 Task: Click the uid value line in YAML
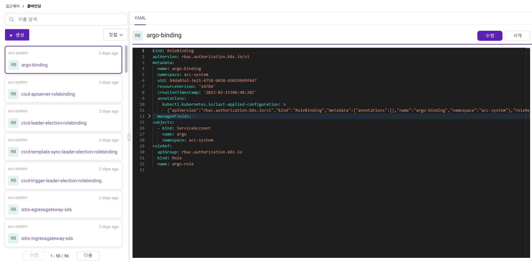[207, 80]
